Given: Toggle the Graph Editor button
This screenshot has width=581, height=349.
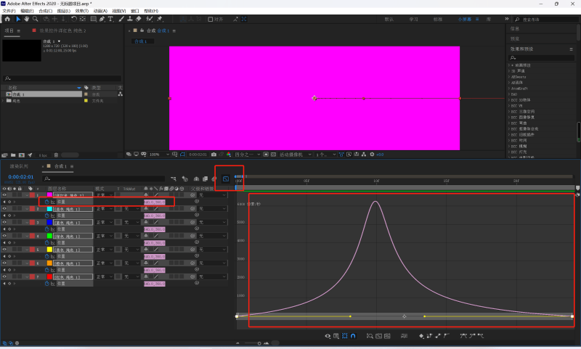Looking at the screenshot, I should (226, 178).
